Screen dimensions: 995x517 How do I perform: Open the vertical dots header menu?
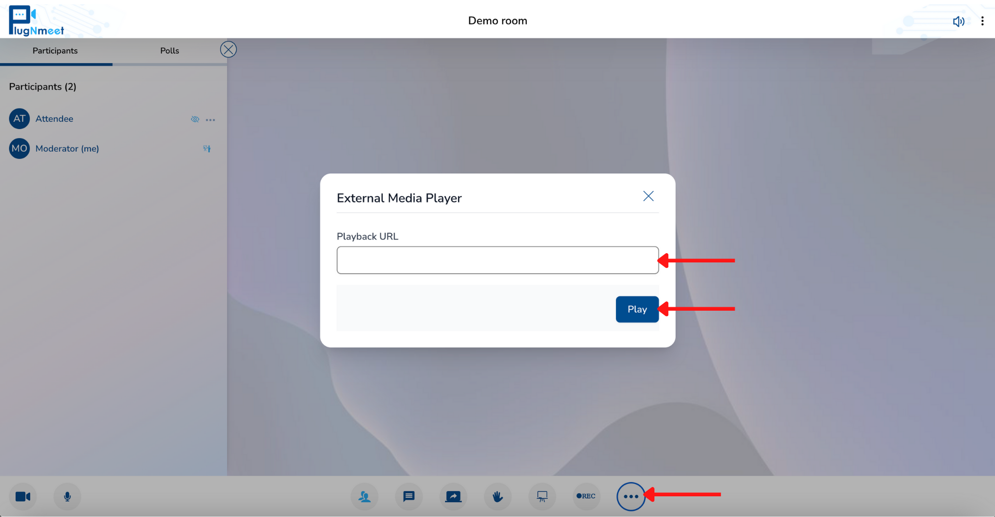(982, 21)
